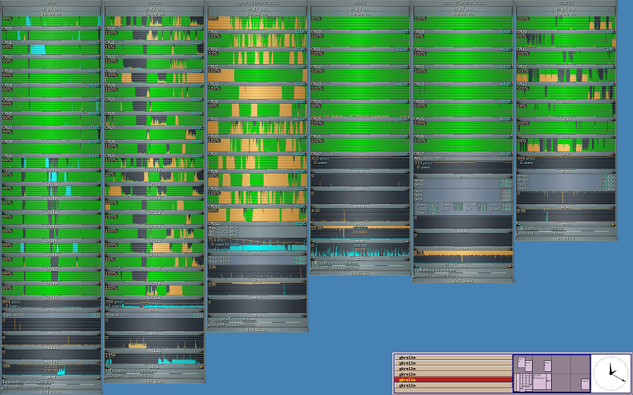Click the CPU0 chart in pion monitor

pos(51,22)
